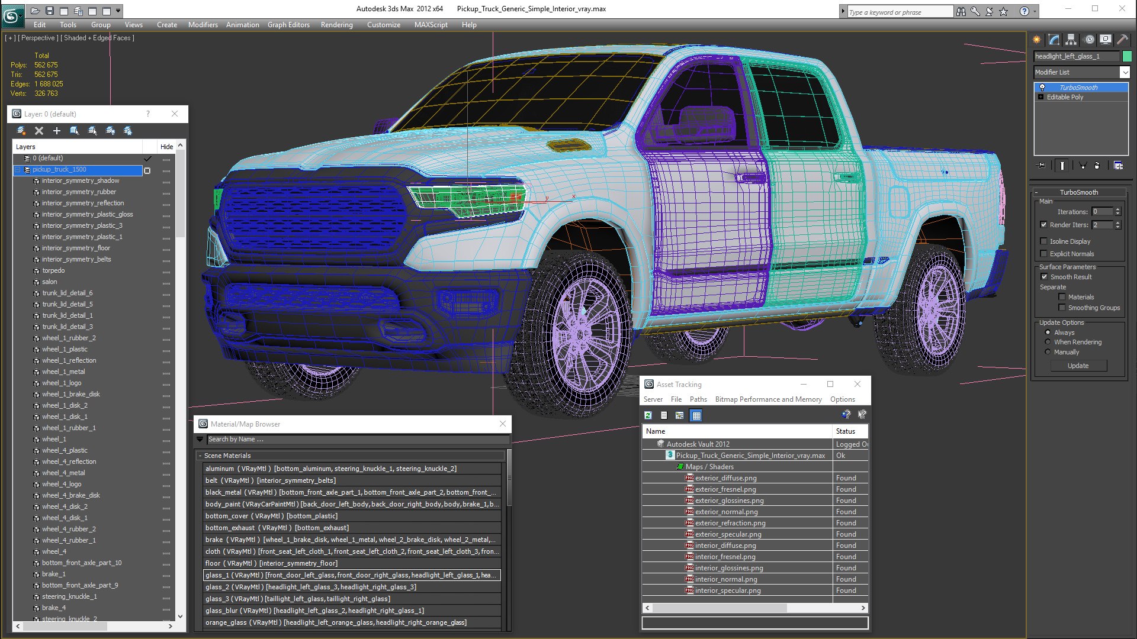
Task: Enable Separate by Materials checkbox
Action: [x=1062, y=297]
